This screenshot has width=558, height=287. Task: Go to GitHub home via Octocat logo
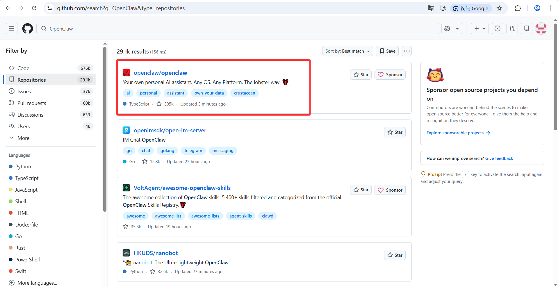[x=28, y=28]
